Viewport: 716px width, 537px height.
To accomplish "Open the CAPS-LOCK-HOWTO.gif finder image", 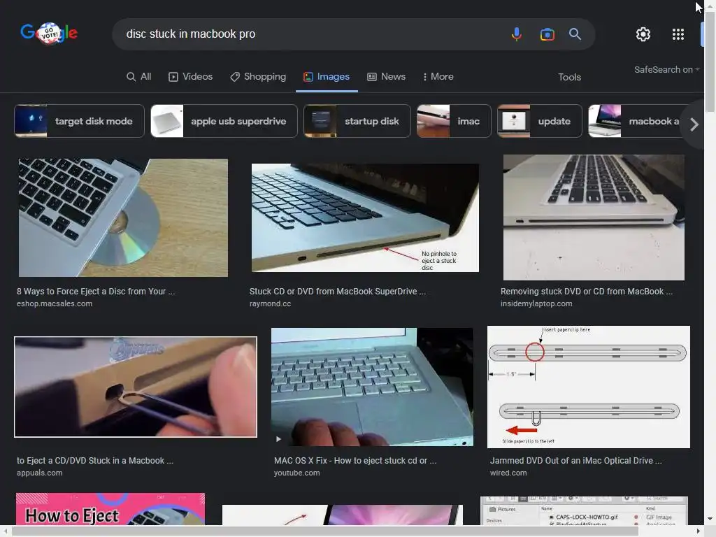I will 584,510.
